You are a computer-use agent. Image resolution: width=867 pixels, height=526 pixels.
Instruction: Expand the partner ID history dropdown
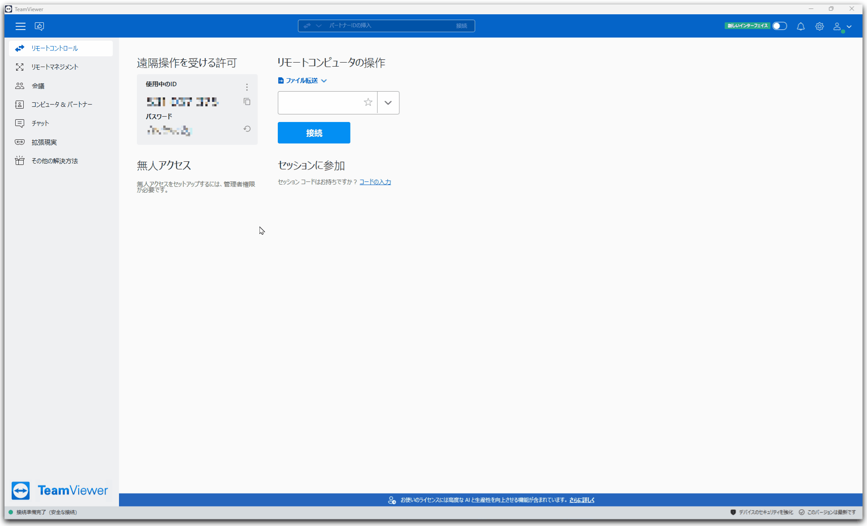(x=388, y=103)
